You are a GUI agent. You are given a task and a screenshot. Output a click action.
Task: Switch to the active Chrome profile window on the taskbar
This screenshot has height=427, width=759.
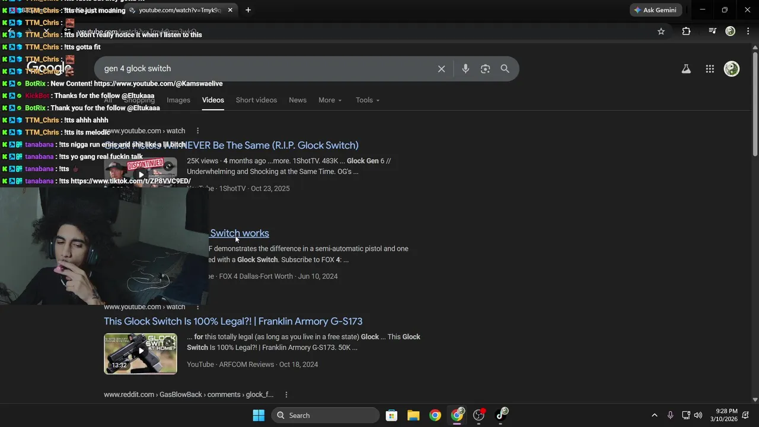click(x=457, y=415)
